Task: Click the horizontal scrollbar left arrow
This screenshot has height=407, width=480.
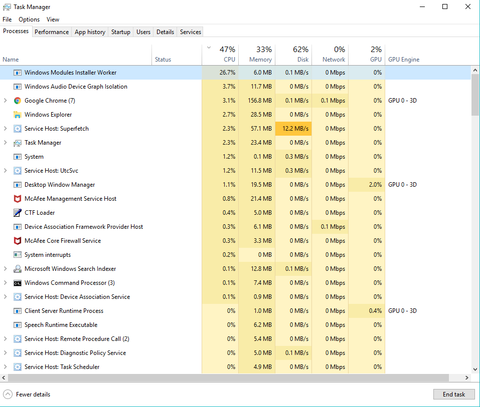Action: click(x=4, y=377)
